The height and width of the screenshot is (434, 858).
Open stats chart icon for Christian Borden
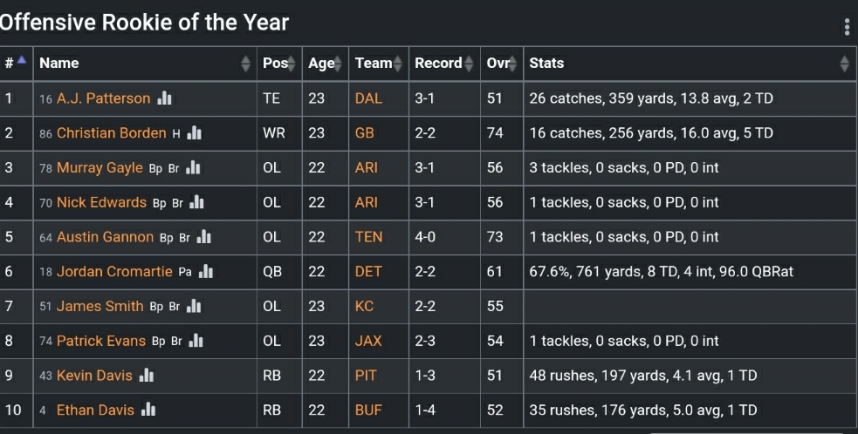click(195, 133)
